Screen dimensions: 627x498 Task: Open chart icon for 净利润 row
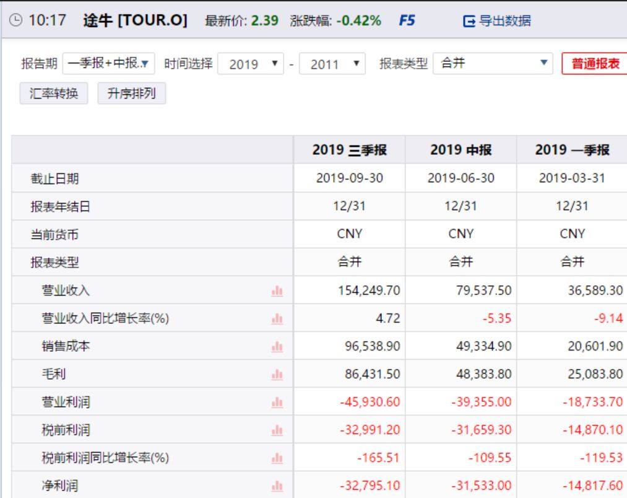pos(277,486)
